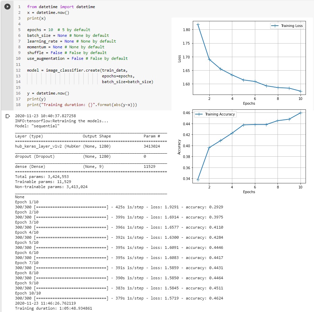Click the start timestamp '2020-11-23 10:40:37.827258'
The image size is (314, 312).
[46, 116]
